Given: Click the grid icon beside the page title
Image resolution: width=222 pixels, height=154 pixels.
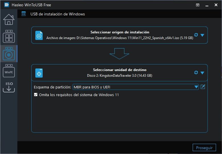Looking at the screenshot, I should [x=24, y=14].
